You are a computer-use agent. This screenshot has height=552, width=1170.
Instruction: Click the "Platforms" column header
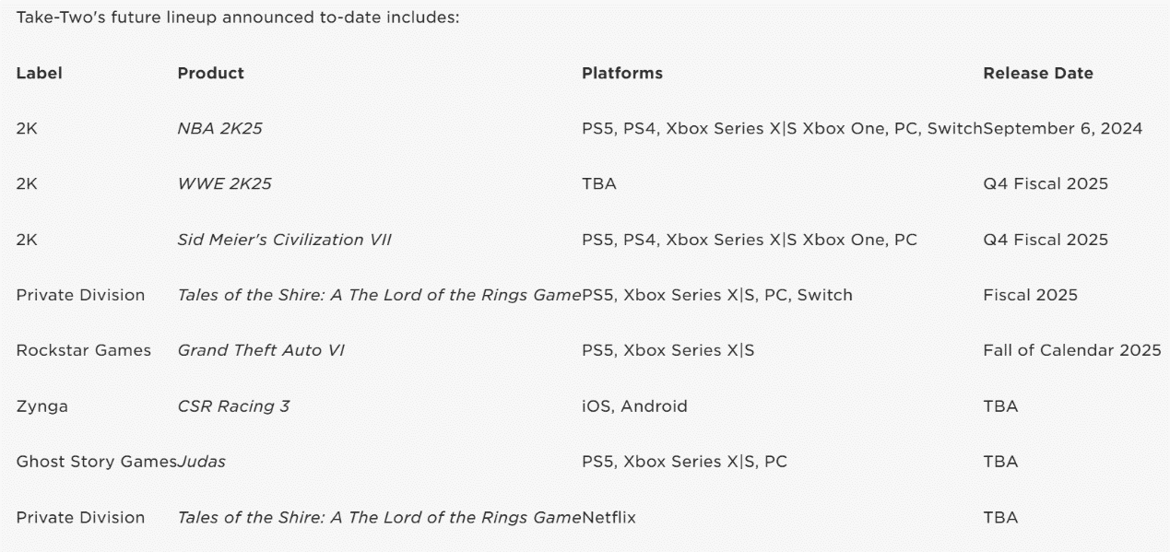[x=621, y=74]
